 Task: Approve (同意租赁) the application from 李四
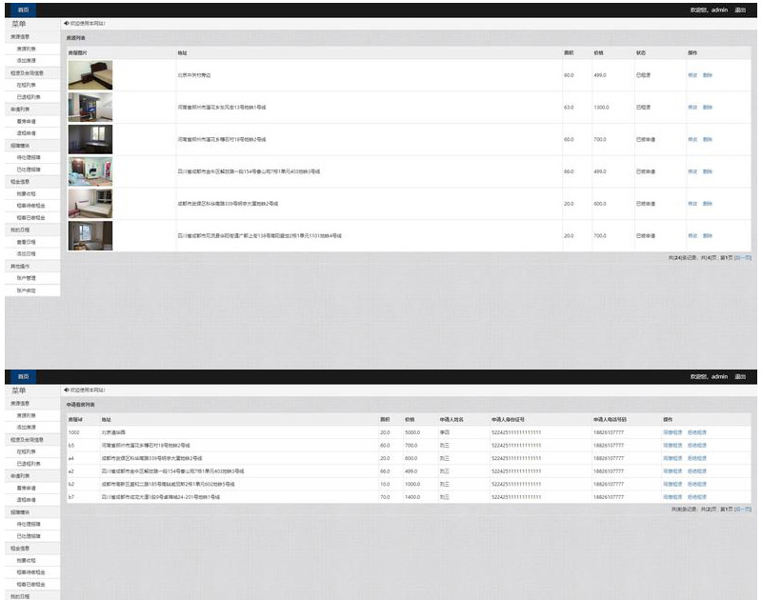click(x=672, y=432)
